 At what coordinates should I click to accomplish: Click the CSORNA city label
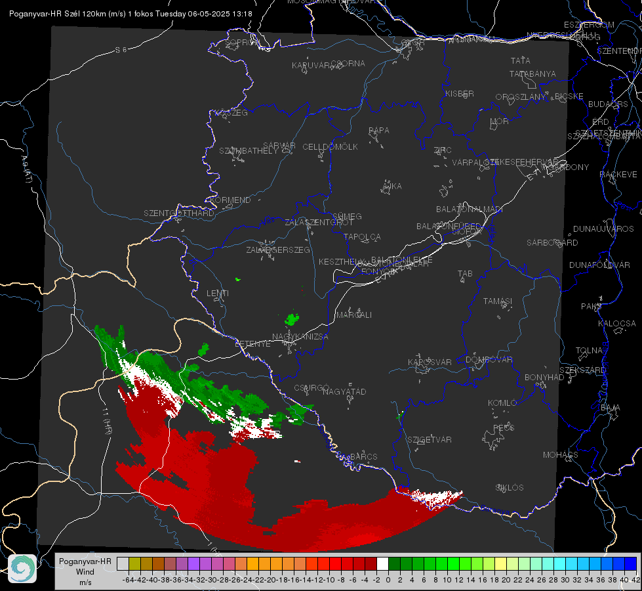348,64
